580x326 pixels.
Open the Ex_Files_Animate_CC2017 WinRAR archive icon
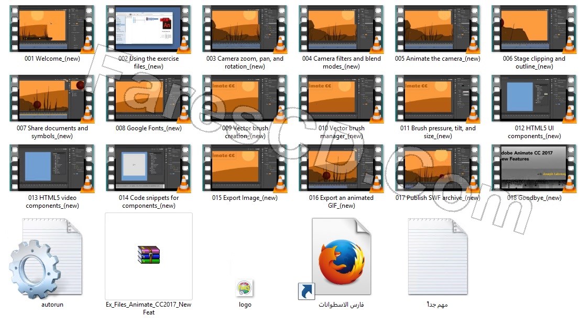click(x=149, y=255)
